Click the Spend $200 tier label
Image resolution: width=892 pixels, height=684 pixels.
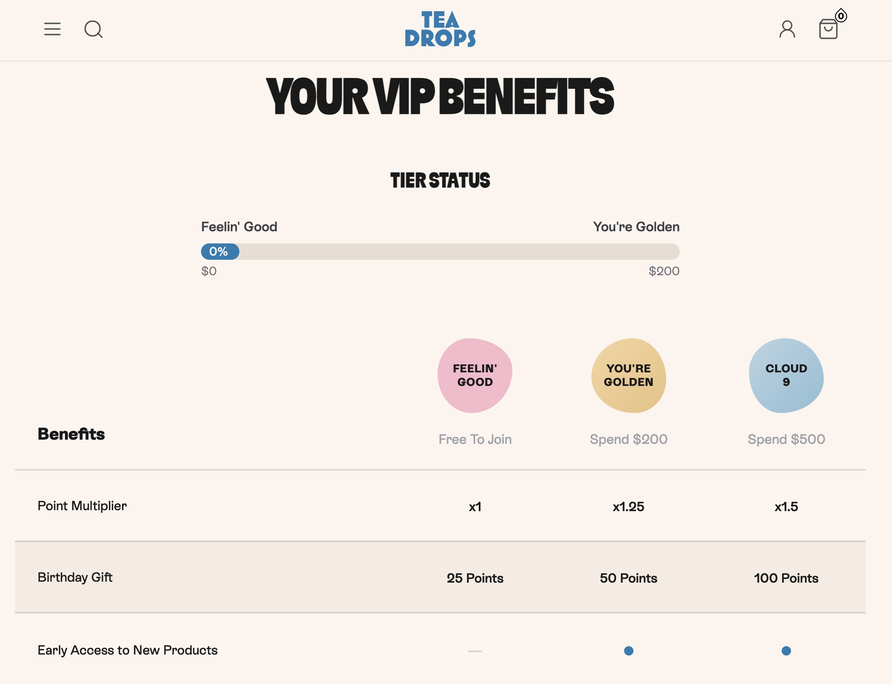tap(629, 439)
